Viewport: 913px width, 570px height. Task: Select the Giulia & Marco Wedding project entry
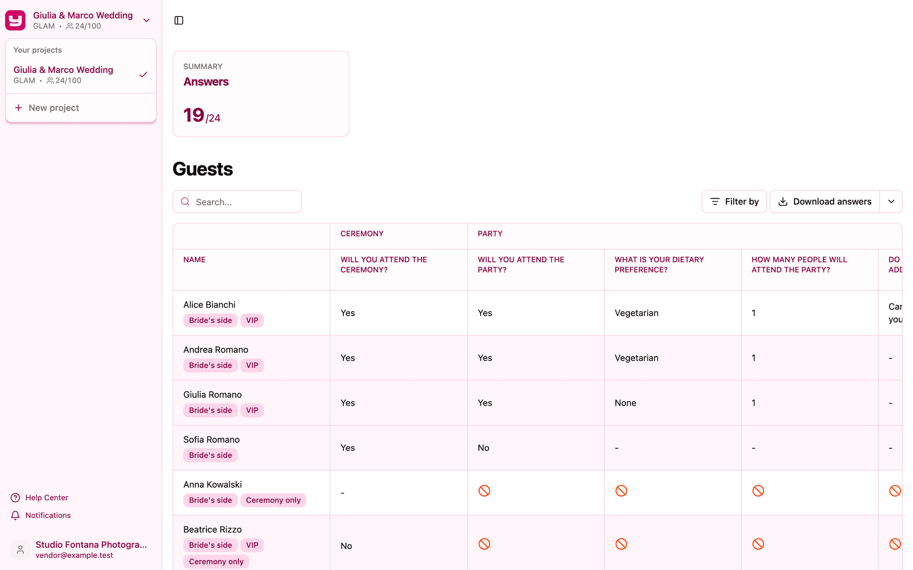click(x=81, y=74)
